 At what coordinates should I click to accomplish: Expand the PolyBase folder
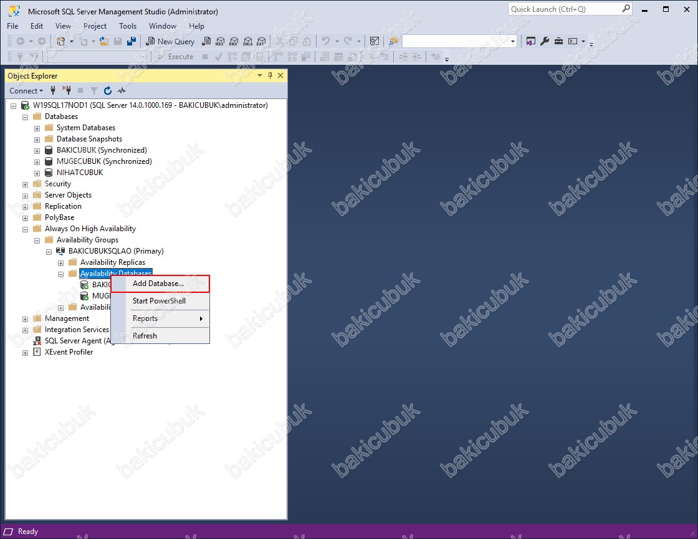point(25,218)
